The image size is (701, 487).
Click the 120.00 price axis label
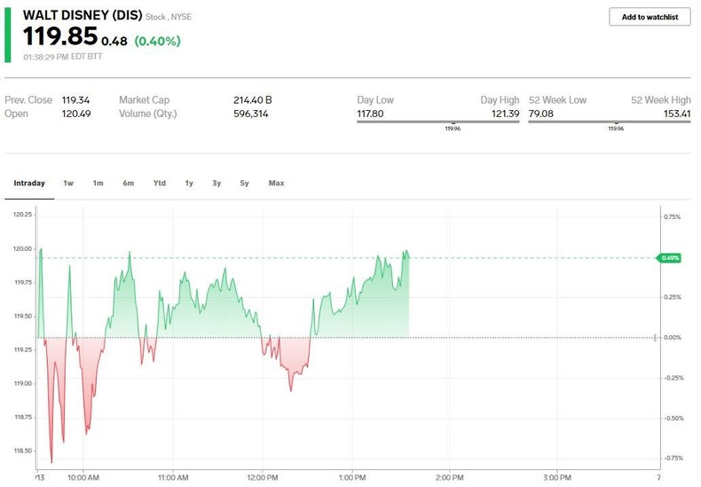click(21, 249)
